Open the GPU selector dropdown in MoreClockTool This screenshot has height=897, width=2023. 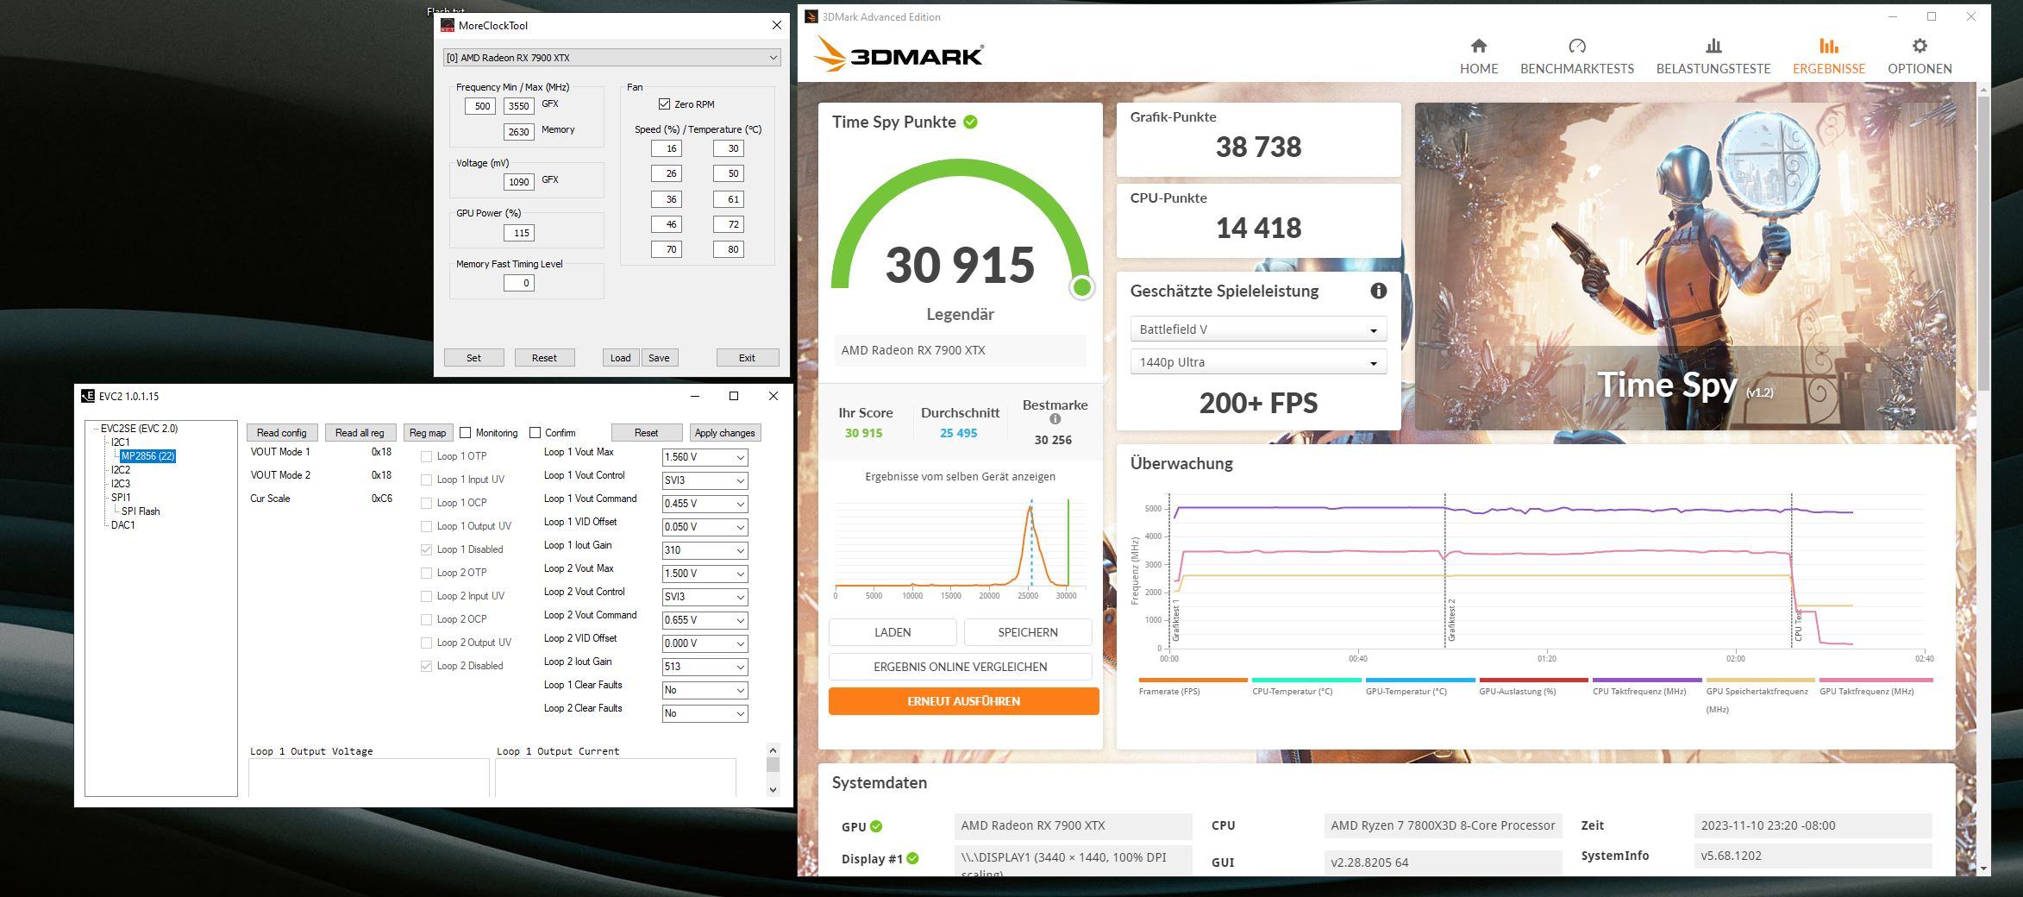(611, 58)
